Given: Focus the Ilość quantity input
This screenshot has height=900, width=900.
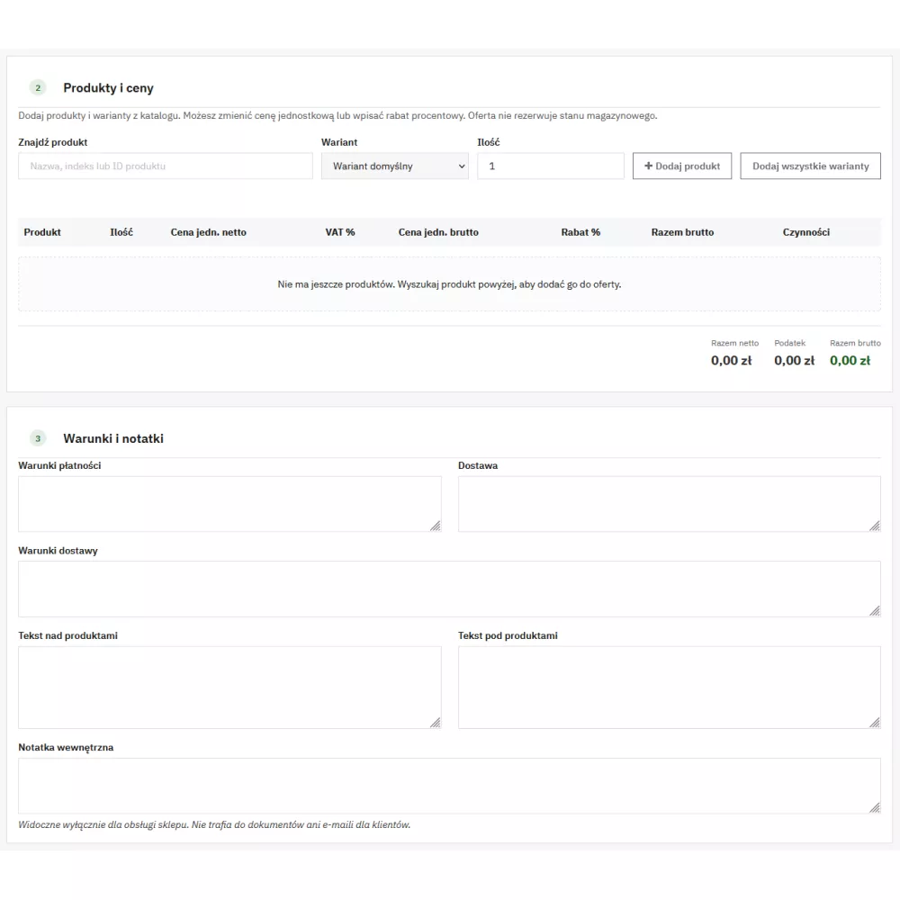Looking at the screenshot, I should (x=551, y=166).
